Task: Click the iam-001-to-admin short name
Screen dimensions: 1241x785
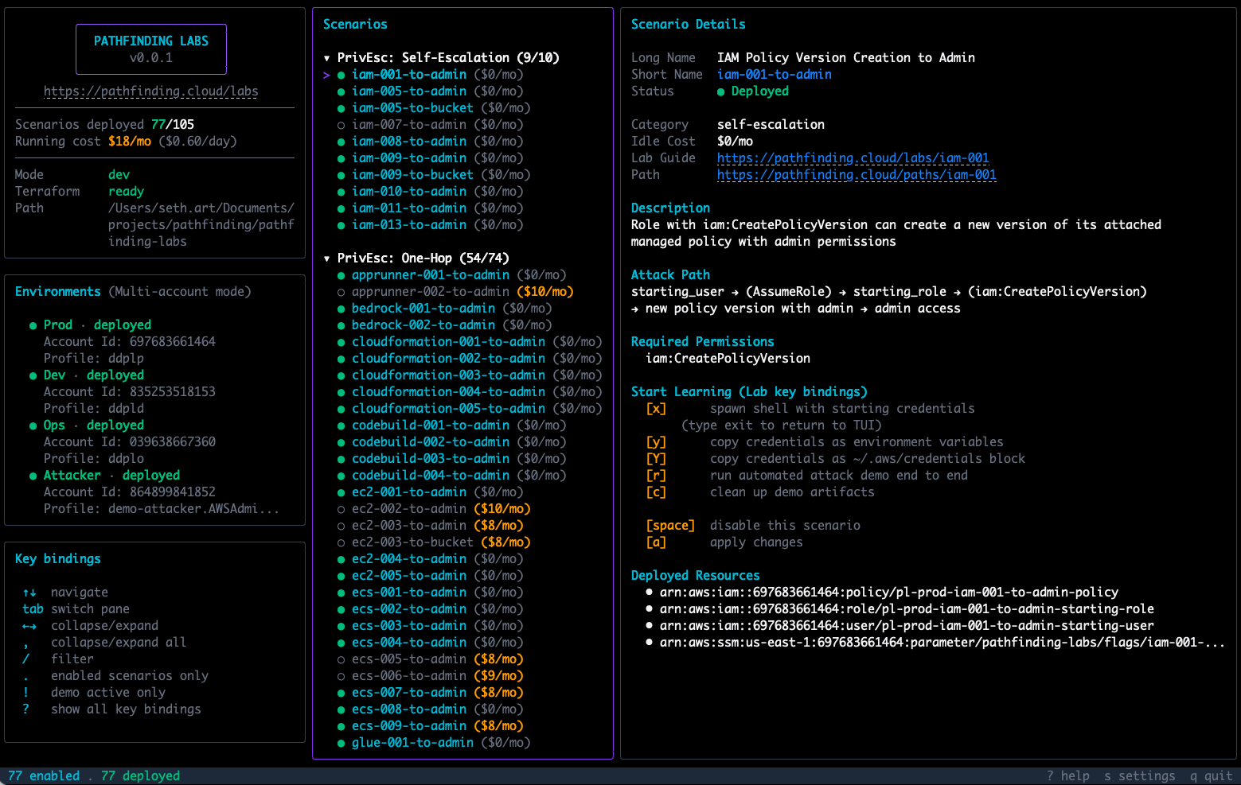Action: pyautogui.click(x=775, y=75)
